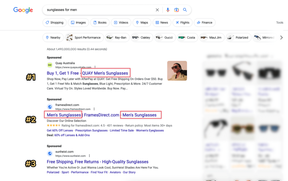Switch to the Shopping tab
Viewport: 288px width, 181px height.
click(54, 23)
